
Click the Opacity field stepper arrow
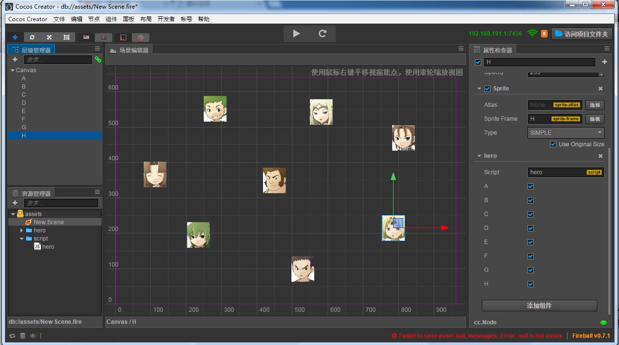[601, 74]
